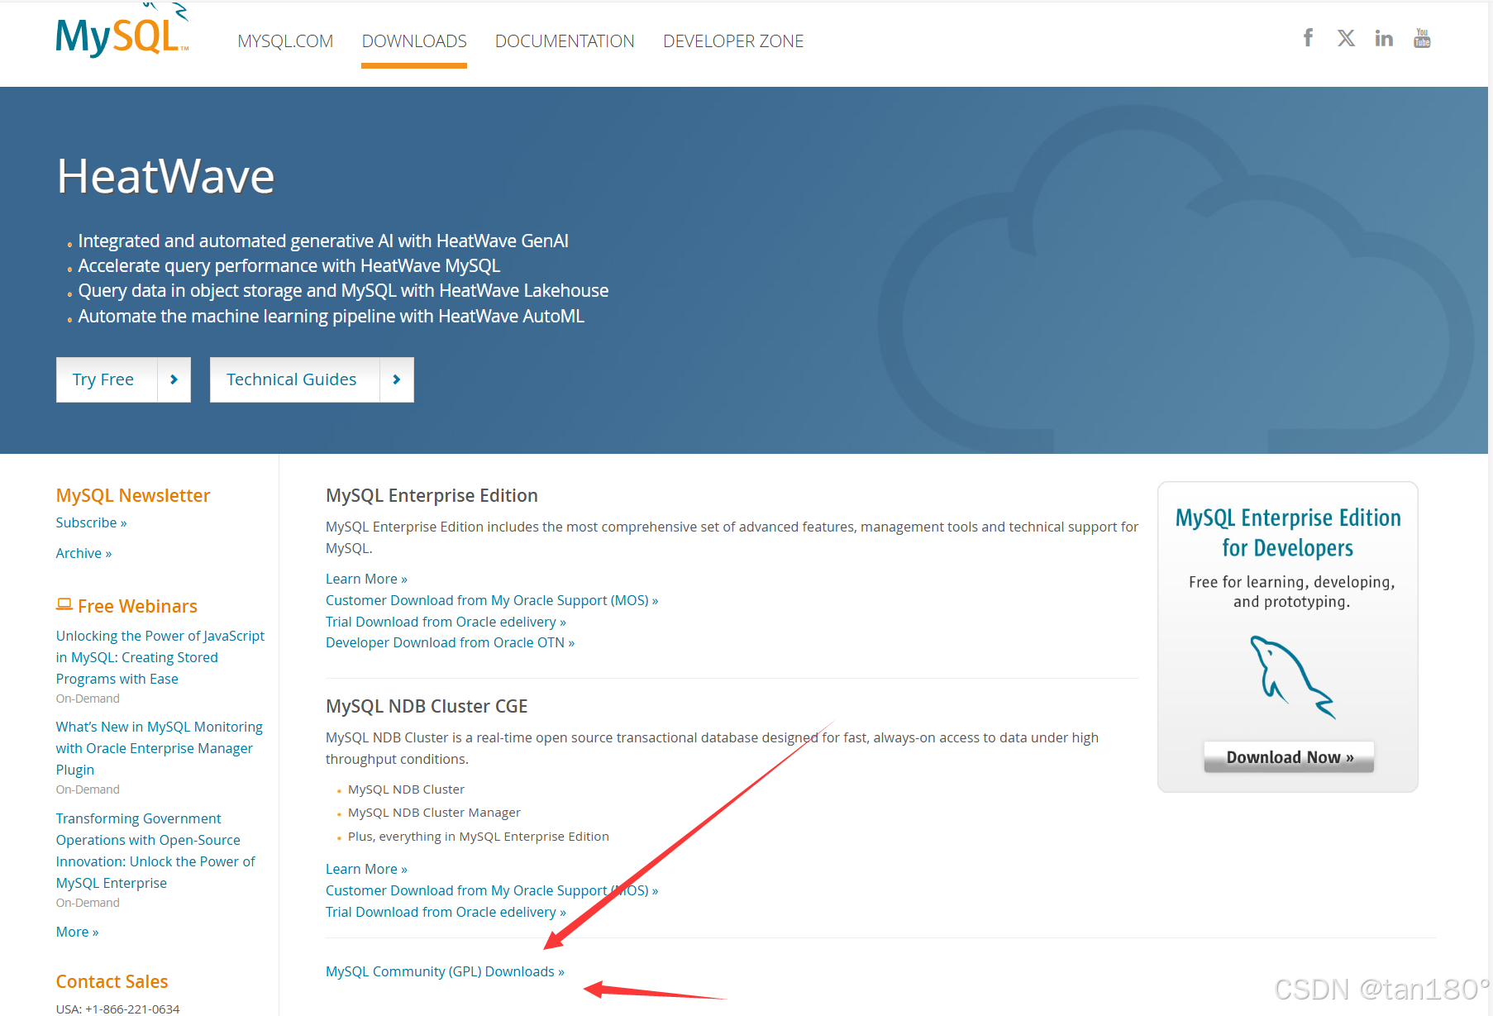The image size is (1493, 1016).
Task: Open Trial Download edelivery under Enterprise Edition
Action: pyautogui.click(x=446, y=622)
